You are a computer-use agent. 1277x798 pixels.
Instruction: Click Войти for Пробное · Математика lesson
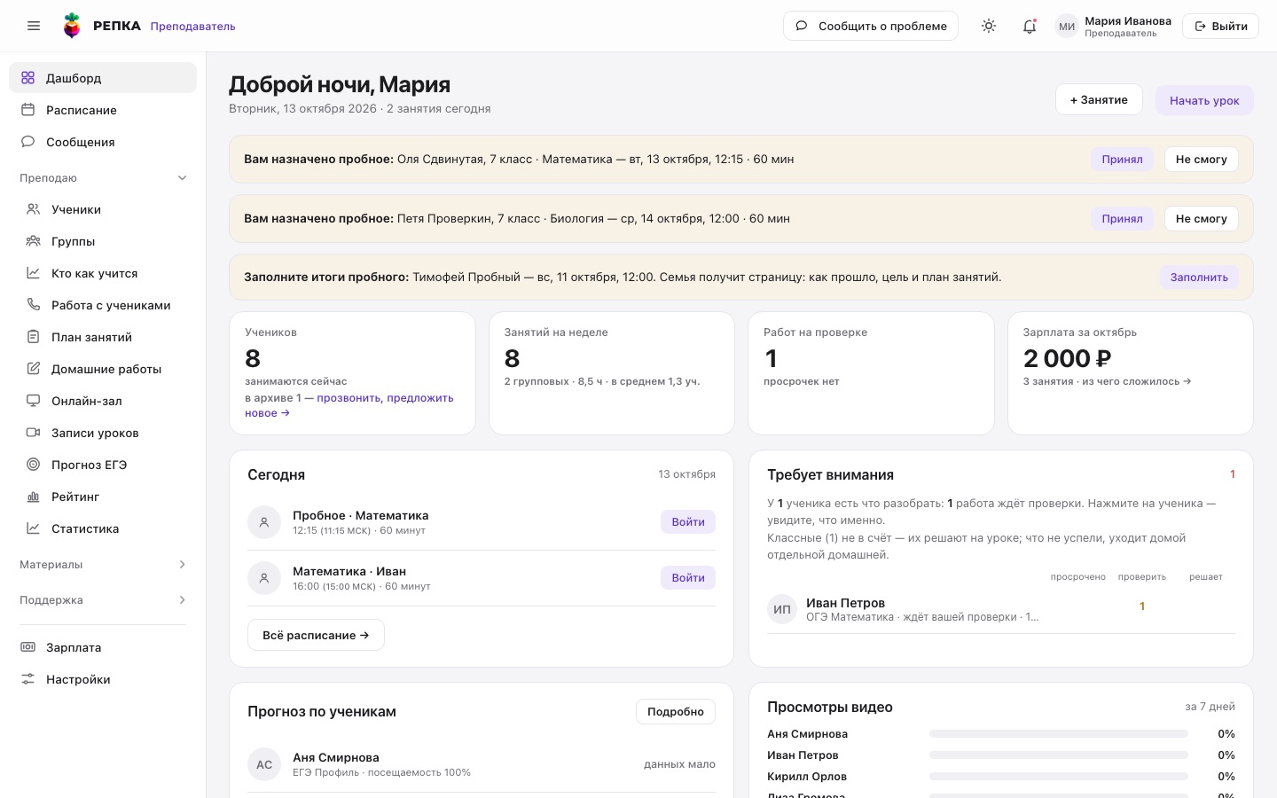pyautogui.click(x=688, y=522)
